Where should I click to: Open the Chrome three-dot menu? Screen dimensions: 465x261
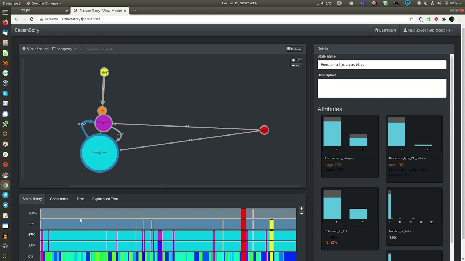(x=460, y=19)
